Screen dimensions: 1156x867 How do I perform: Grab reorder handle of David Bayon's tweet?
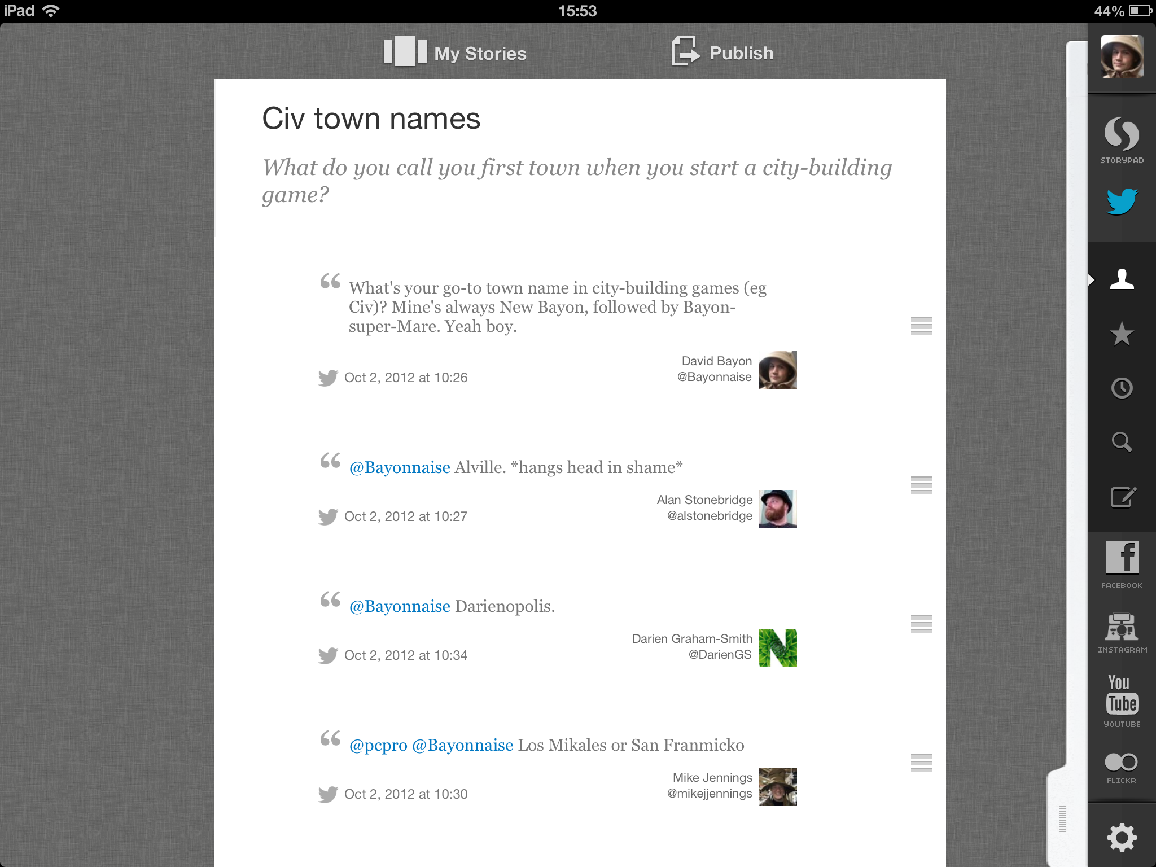pyautogui.click(x=921, y=326)
